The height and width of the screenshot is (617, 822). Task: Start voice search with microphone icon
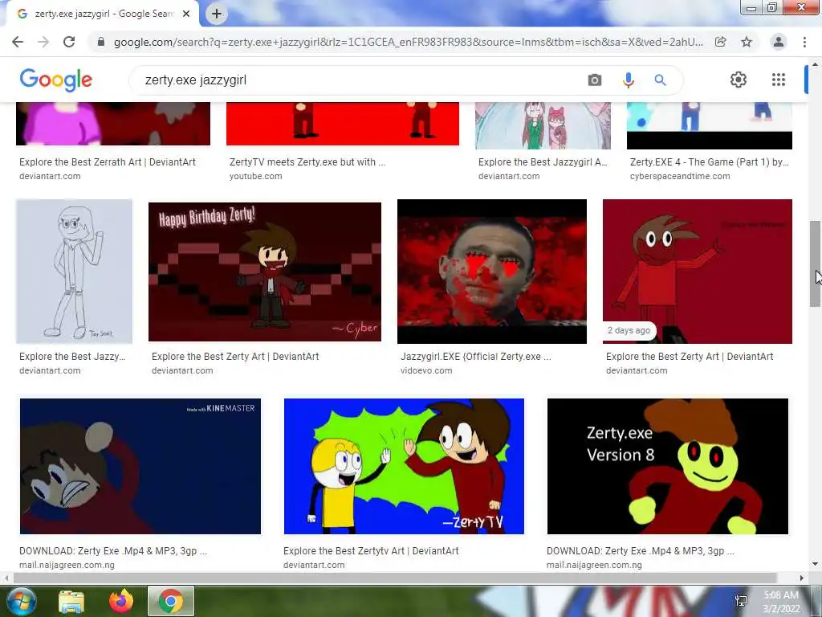pyautogui.click(x=628, y=80)
